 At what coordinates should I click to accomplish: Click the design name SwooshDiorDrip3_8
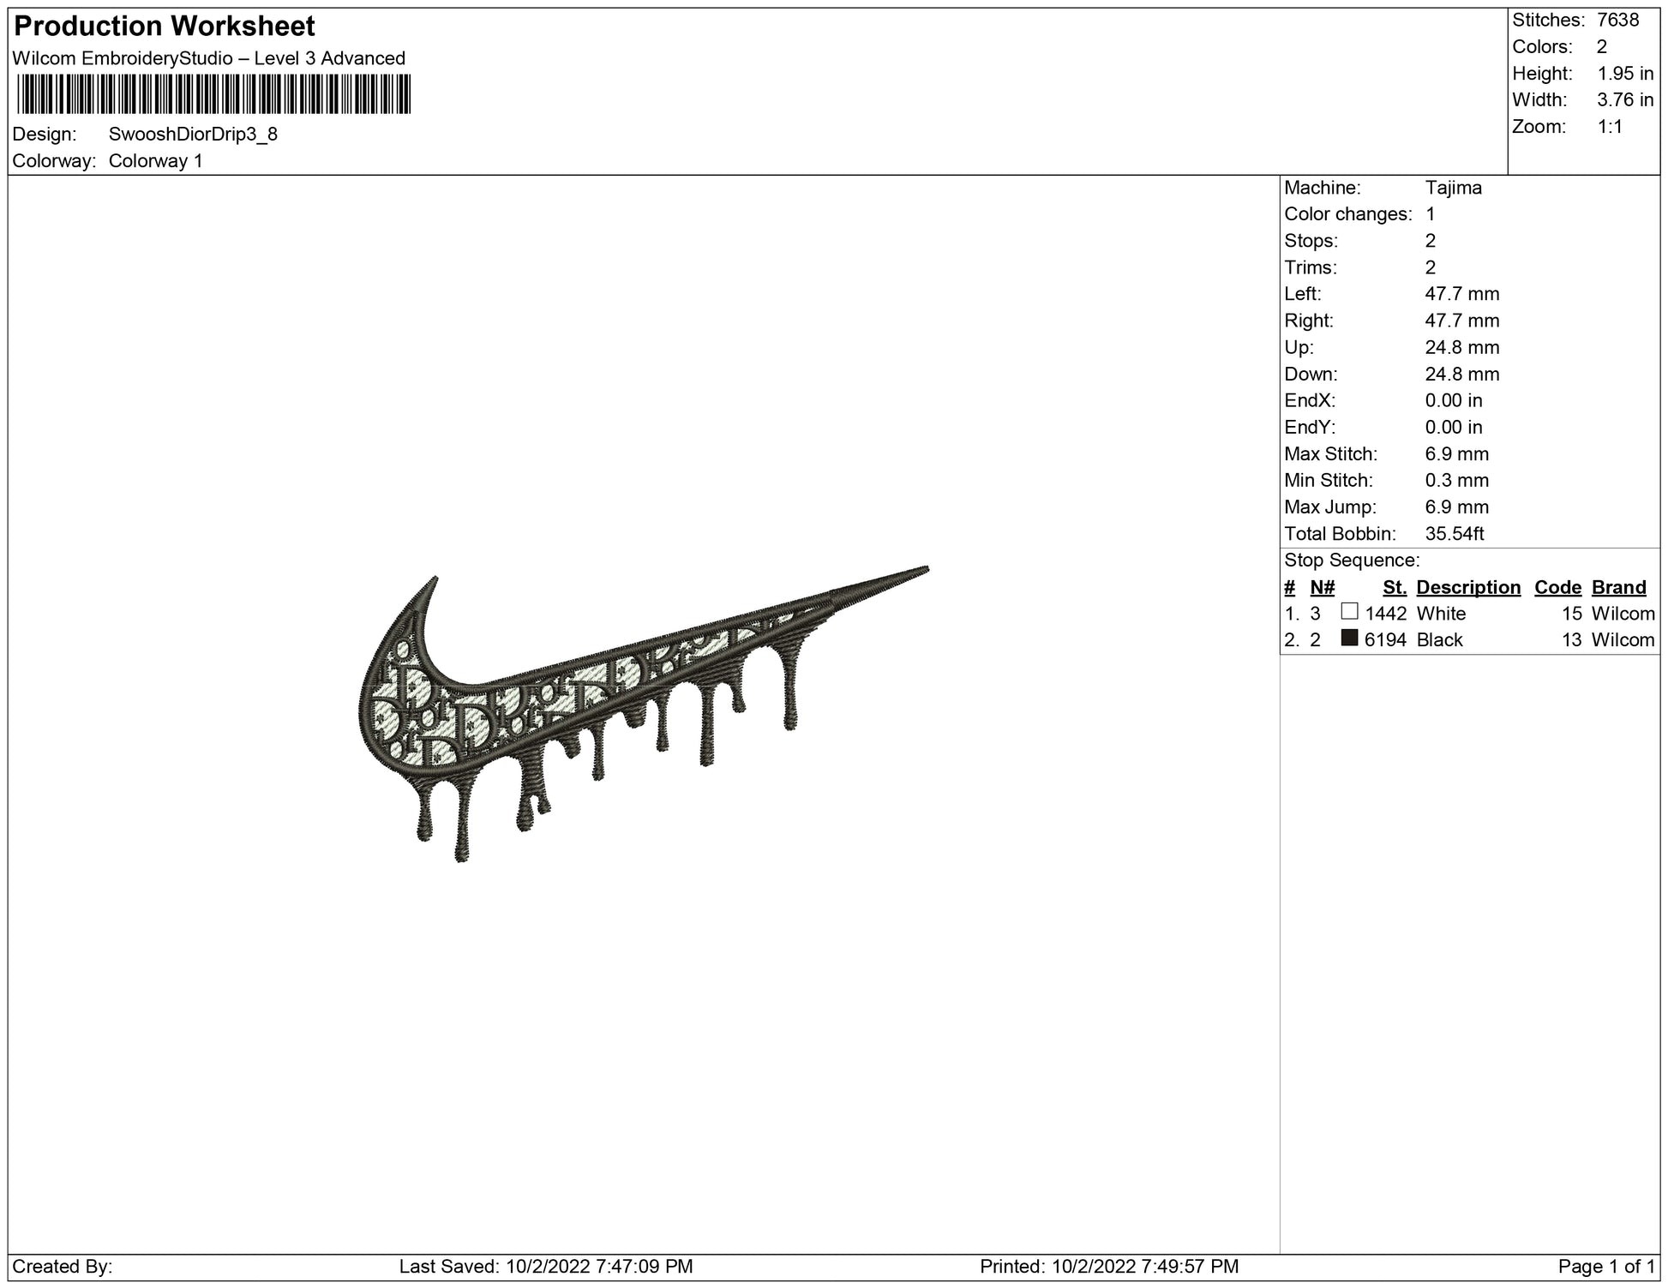click(193, 135)
